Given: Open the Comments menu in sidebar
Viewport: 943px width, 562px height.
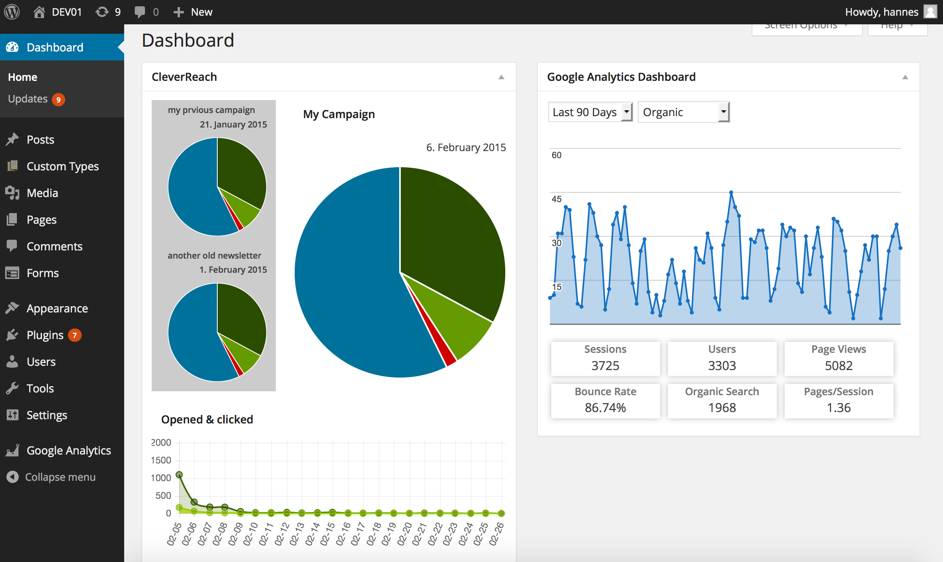Looking at the screenshot, I should point(62,246).
